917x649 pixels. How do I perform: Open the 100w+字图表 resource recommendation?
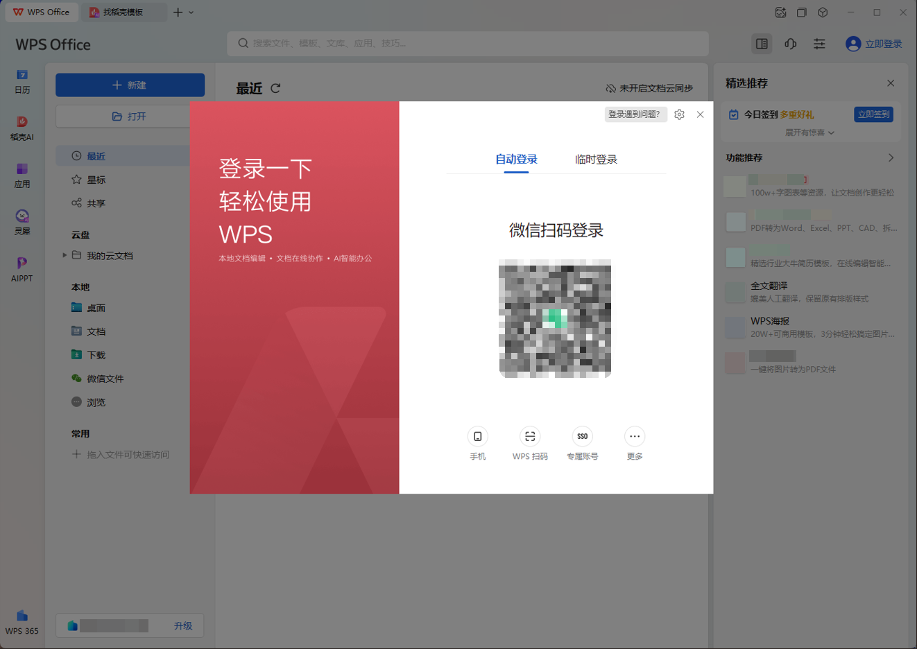pos(810,186)
